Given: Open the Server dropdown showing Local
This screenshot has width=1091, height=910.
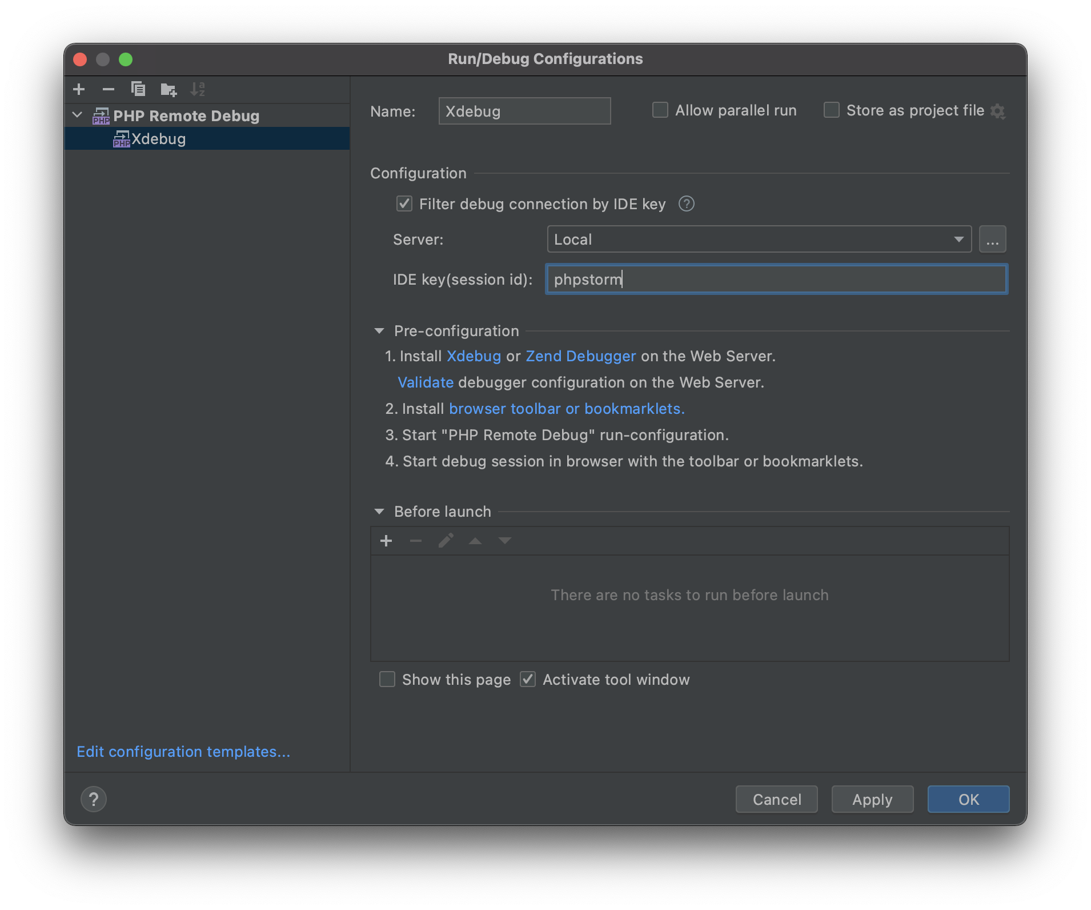Looking at the screenshot, I should coord(759,240).
